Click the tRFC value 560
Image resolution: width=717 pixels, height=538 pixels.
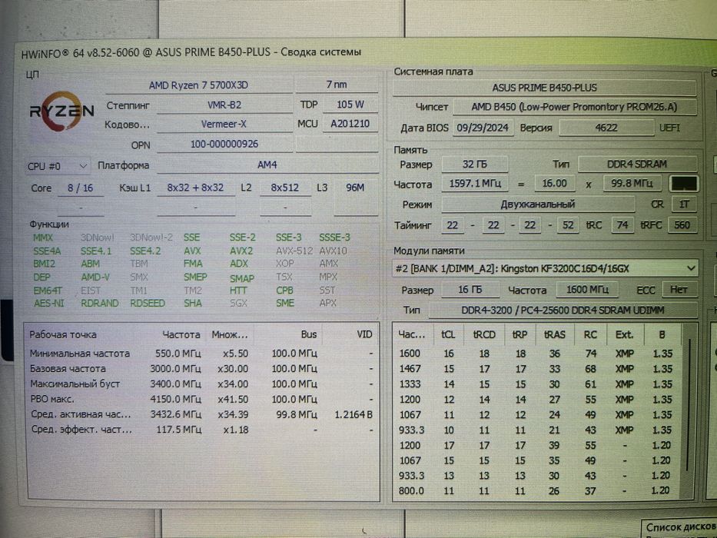[x=682, y=224]
